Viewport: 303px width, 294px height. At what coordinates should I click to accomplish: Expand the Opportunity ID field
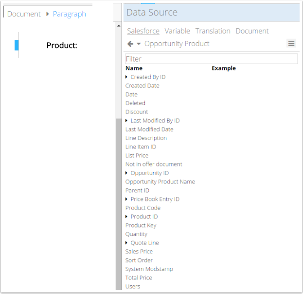point(127,173)
